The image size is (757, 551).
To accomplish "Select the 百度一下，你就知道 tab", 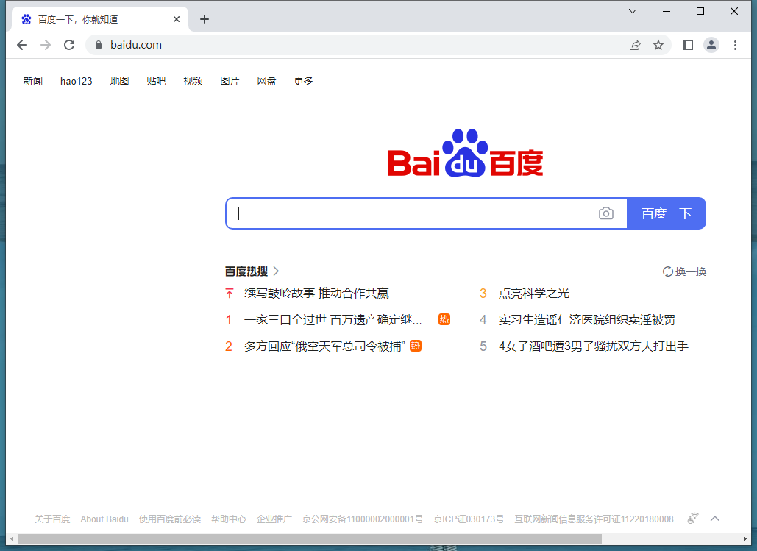I will 100,19.
